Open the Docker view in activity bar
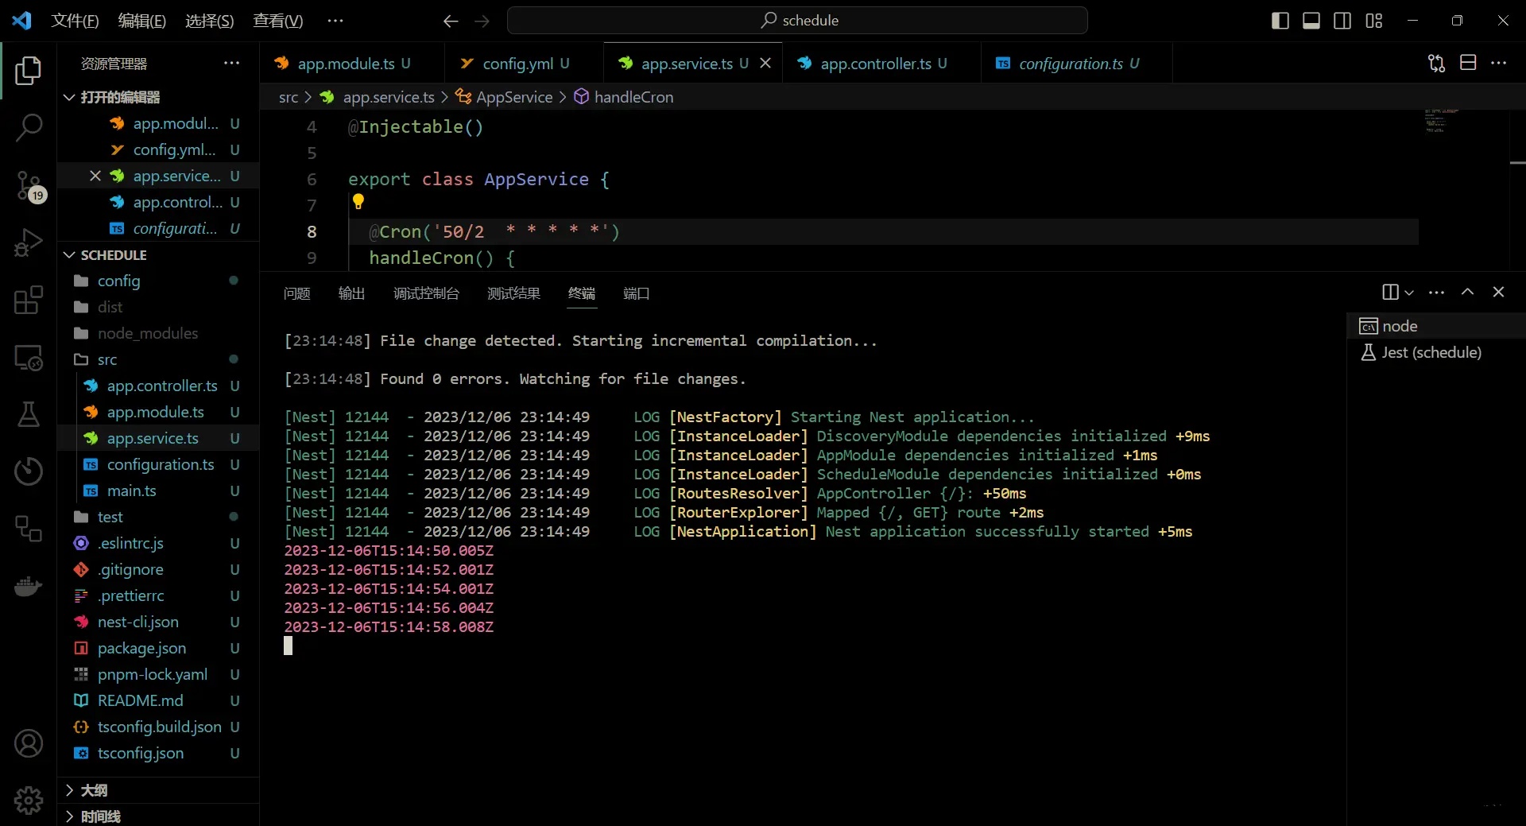Screen dimensions: 1526x826 [29, 587]
